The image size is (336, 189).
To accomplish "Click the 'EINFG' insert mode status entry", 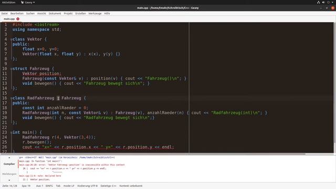I will point(49,186).
